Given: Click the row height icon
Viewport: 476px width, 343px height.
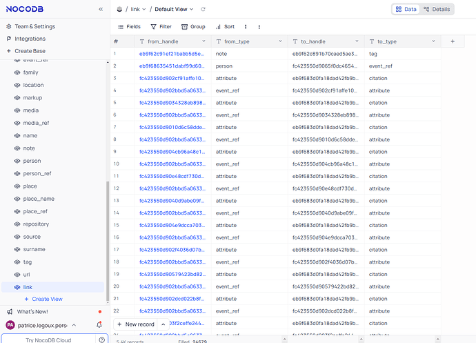Looking at the screenshot, I should click(x=246, y=27).
